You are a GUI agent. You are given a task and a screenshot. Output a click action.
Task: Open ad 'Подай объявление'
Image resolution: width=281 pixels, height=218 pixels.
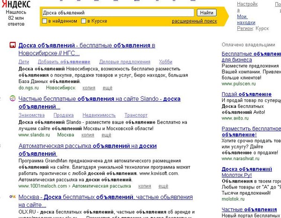point(247,94)
